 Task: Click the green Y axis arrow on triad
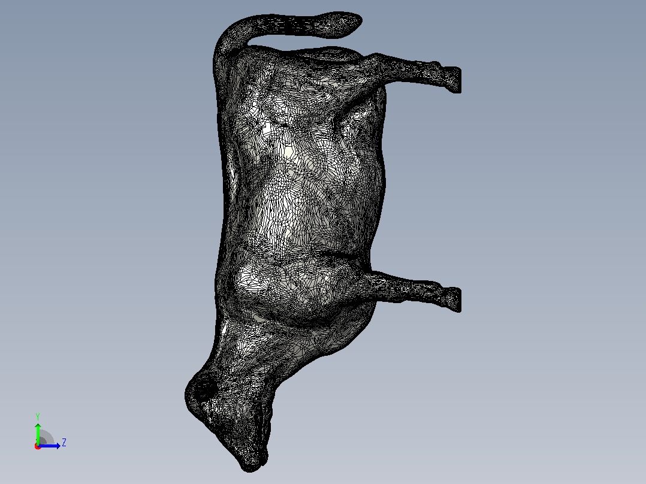pos(38,433)
